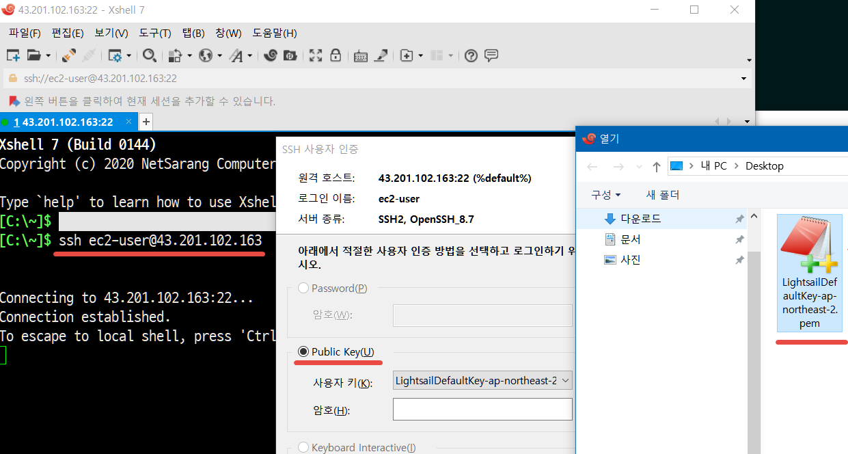Click the Help question mark icon
This screenshot has width=848, height=454.
(x=471, y=56)
